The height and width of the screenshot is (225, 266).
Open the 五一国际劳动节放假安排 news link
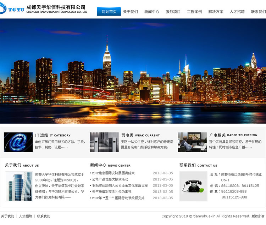pyautogui.click(x=118, y=198)
